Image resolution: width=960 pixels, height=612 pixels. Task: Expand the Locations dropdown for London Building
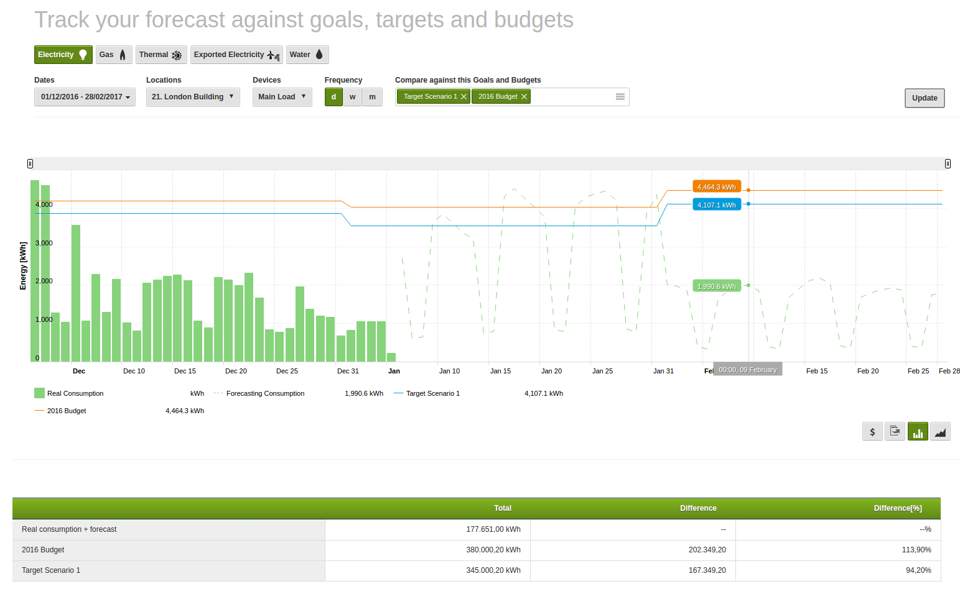pos(193,97)
